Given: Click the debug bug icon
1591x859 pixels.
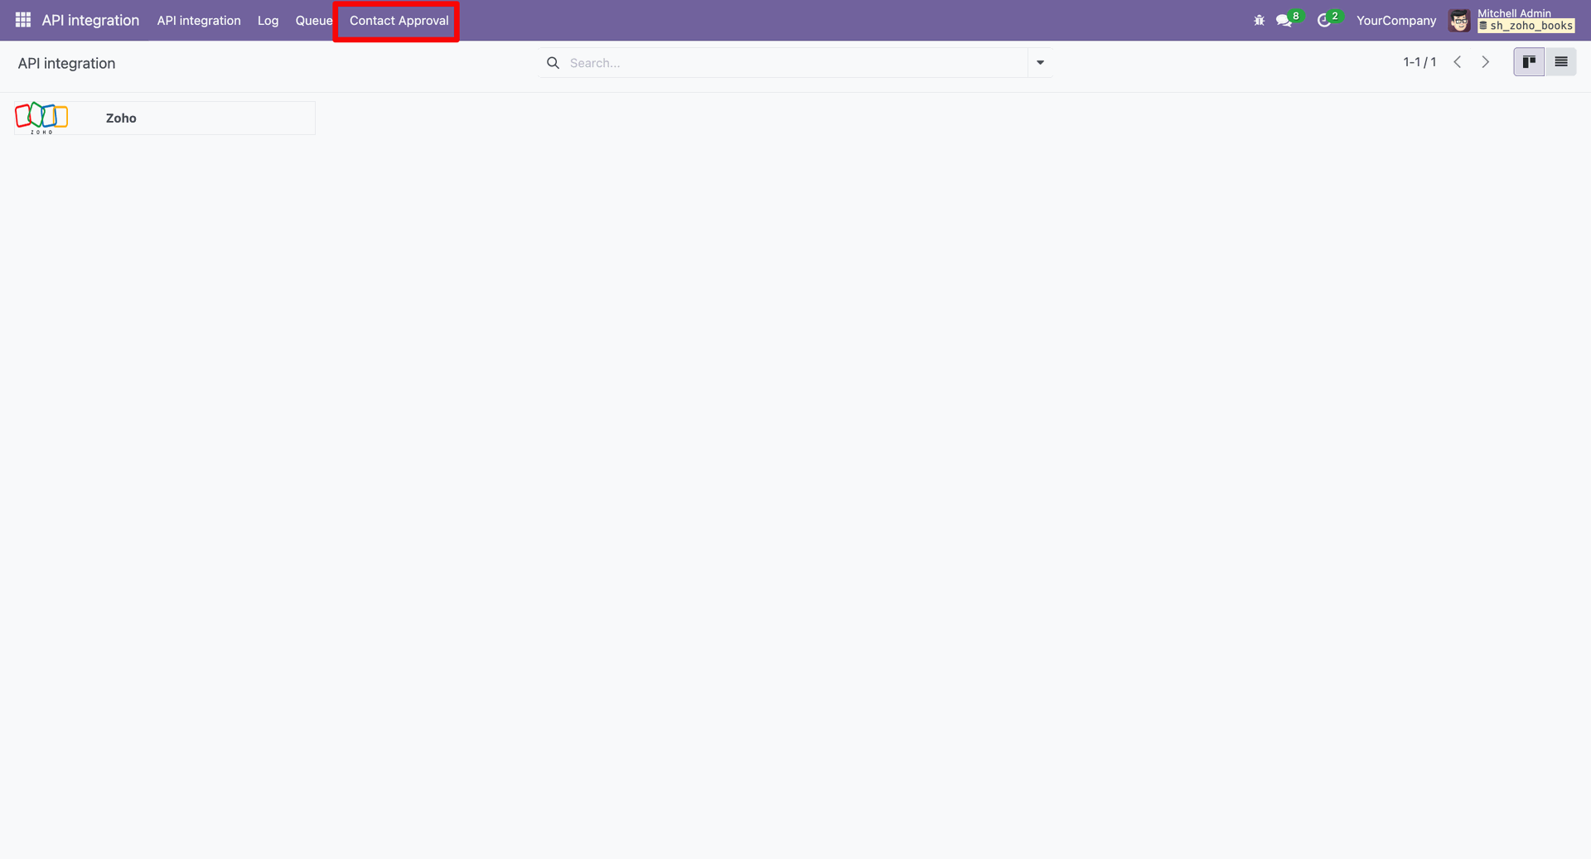Looking at the screenshot, I should pos(1259,20).
